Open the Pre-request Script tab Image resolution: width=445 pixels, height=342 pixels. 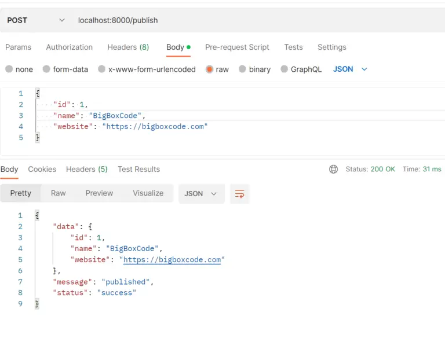pos(237,47)
